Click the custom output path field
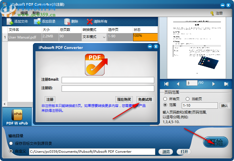Viewport: 234px width, 161px height. point(92,152)
